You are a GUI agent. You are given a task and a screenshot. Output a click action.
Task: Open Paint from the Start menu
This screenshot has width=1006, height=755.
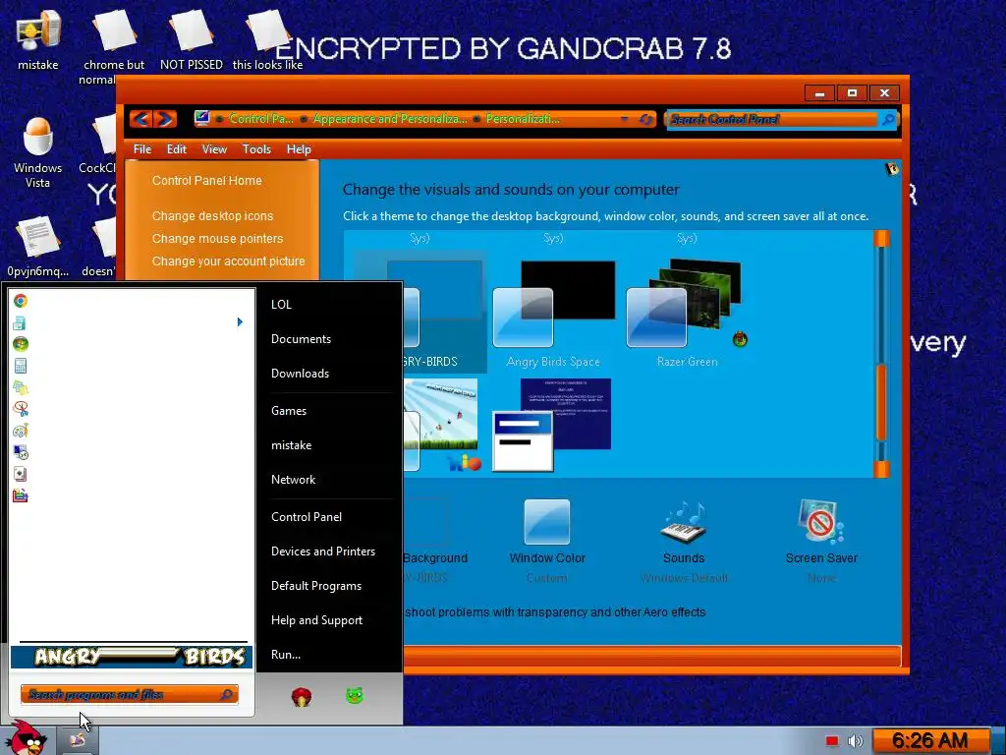click(21, 431)
